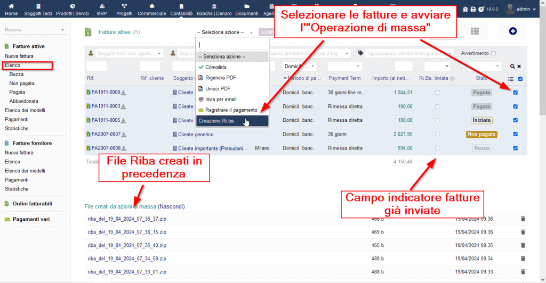
Task: Open Contabilità module
Action: [181, 10]
